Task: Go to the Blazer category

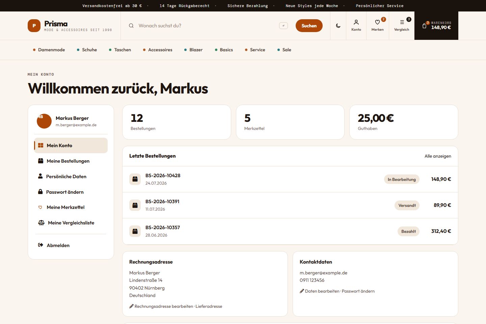Action: 193,50
